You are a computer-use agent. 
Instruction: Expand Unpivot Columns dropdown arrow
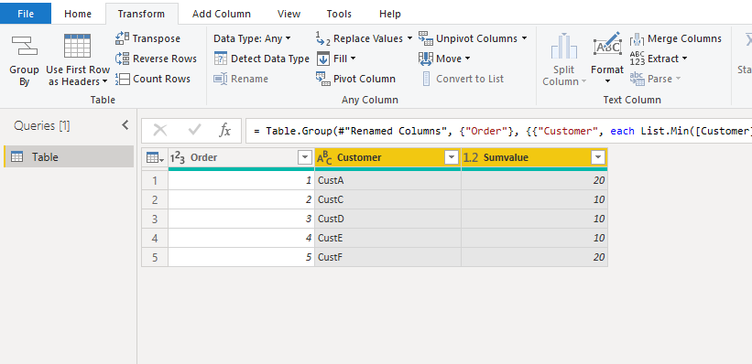tap(524, 38)
